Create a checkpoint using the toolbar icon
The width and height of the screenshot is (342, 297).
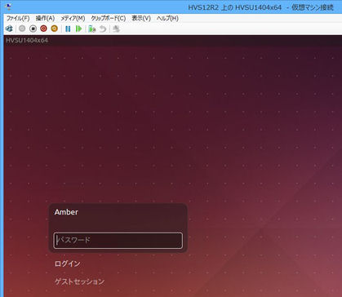point(92,29)
